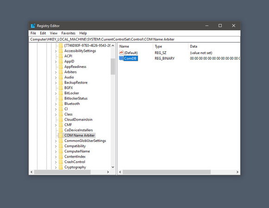The image size is (269, 208).
Task: Click the ACPI folder icon
Action: coord(61,56)
